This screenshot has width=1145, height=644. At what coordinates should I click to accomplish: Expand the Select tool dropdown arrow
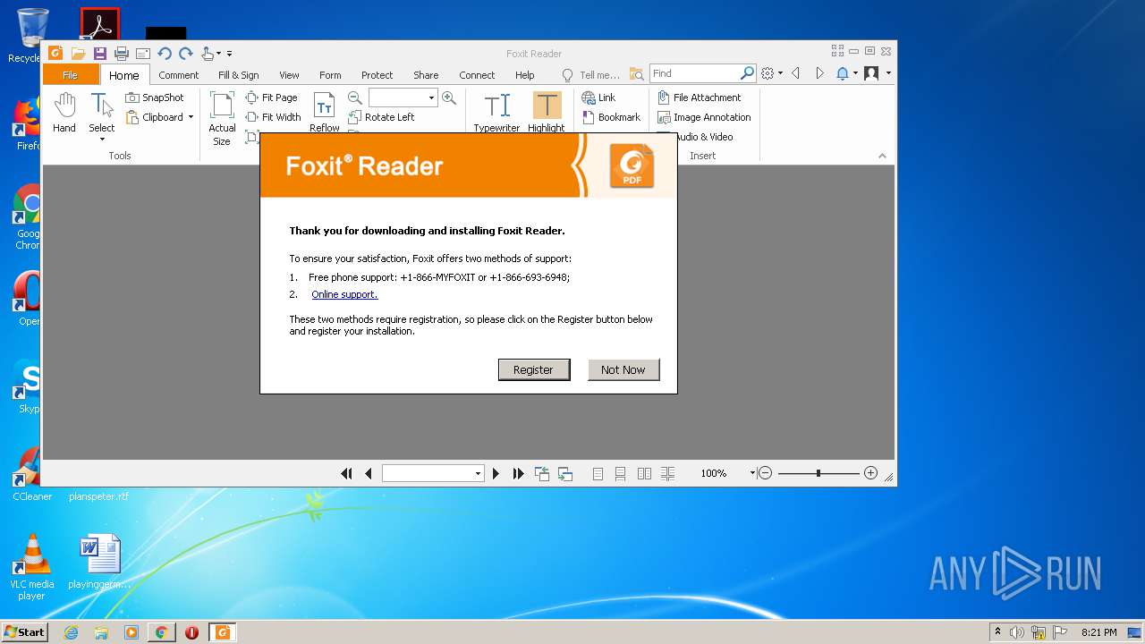pyautogui.click(x=102, y=140)
